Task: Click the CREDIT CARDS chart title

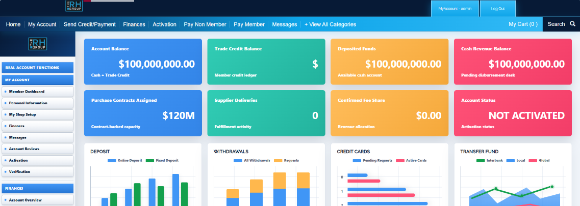Action: (x=353, y=152)
